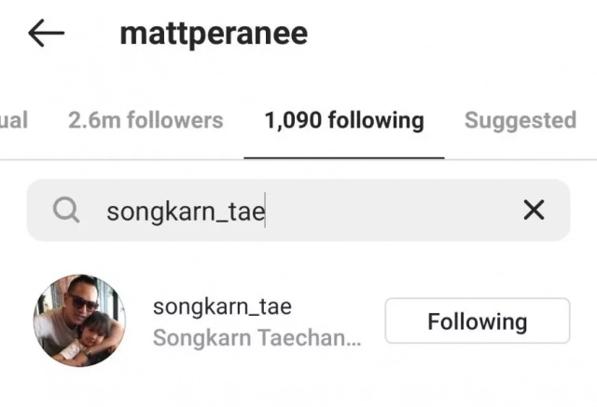Viewport: 597px width, 407px height.
Task: Click the underlined active following tab
Action: click(x=344, y=120)
